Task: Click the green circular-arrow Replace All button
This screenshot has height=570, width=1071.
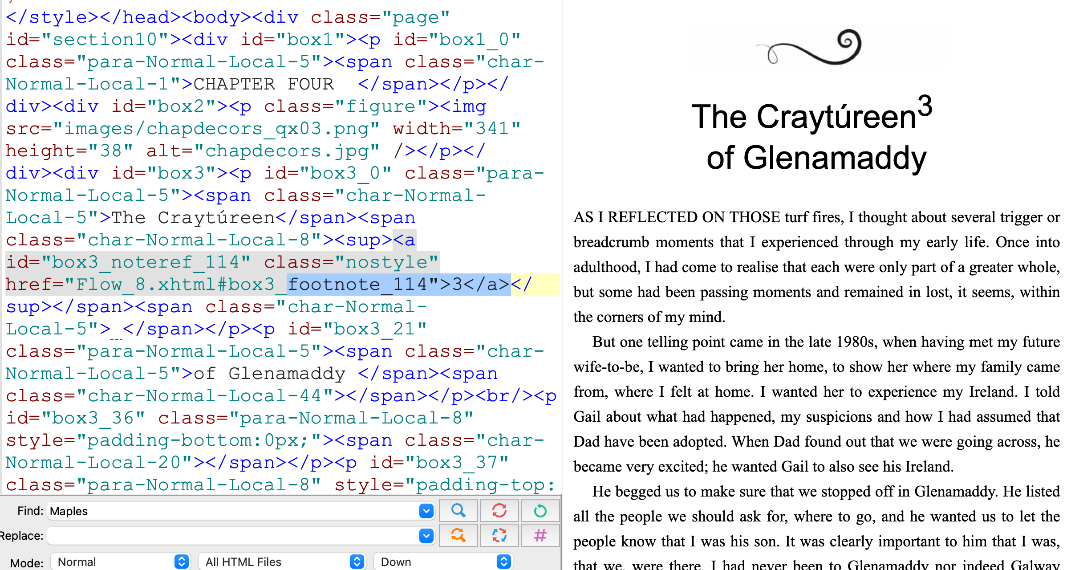Action: 540,510
